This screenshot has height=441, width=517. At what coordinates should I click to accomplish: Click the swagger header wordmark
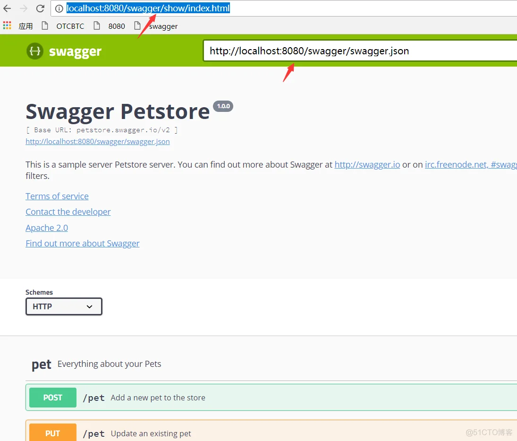tap(75, 52)
